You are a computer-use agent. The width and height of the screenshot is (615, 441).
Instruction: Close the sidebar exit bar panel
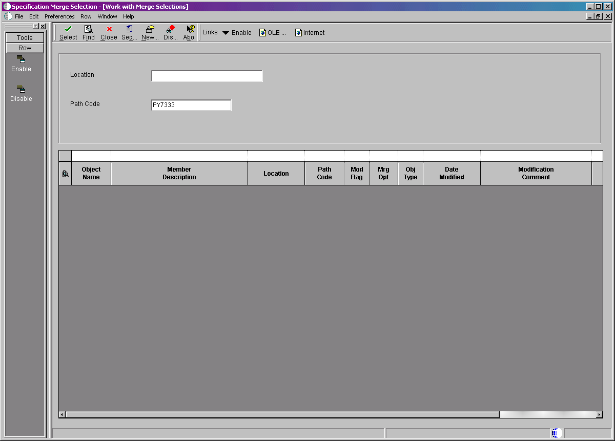[43, 26]
